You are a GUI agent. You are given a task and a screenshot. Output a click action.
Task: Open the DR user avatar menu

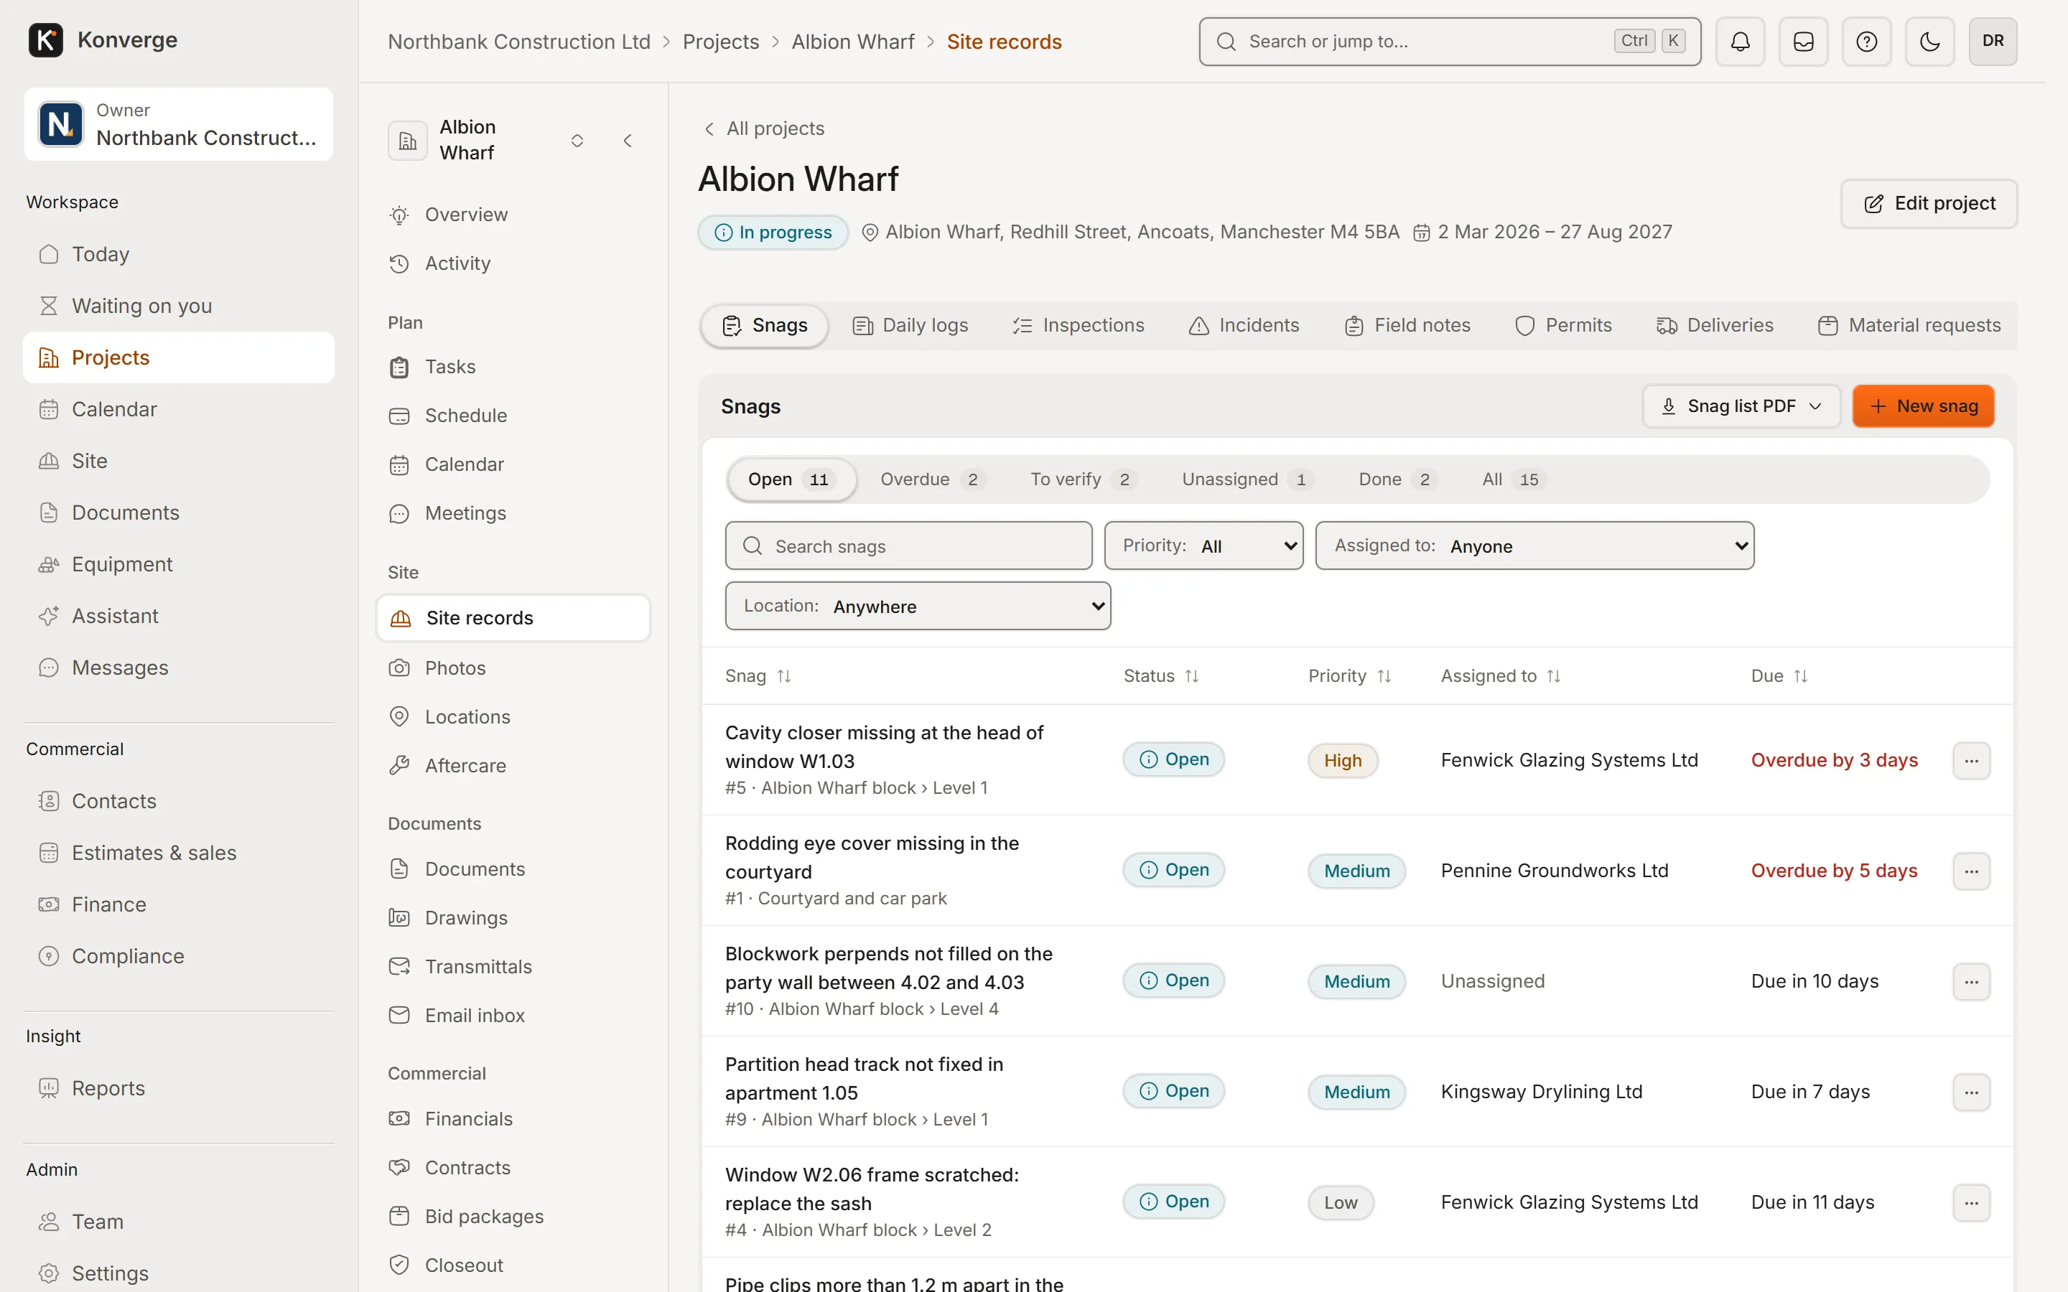coord(1993,41)
